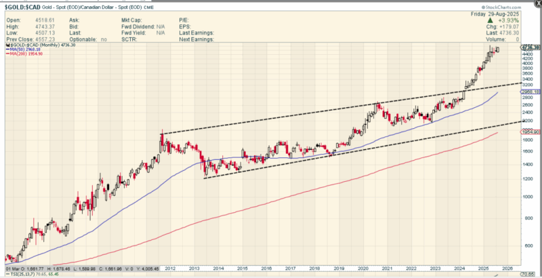Click the red 1954.90 MA(200) axis tag
The image size is (542, 278).
click(530, 132)
